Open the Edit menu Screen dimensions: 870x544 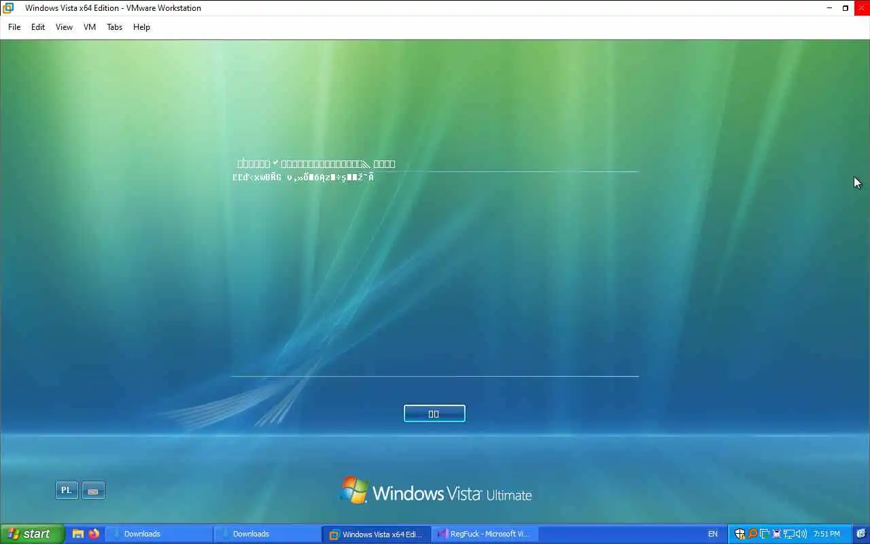point(38,27)
